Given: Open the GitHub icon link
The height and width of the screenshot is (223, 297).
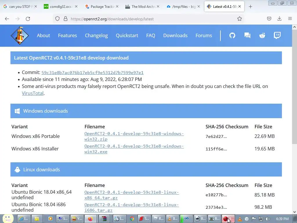Looking at the screenshot, I should pos(232,35).
